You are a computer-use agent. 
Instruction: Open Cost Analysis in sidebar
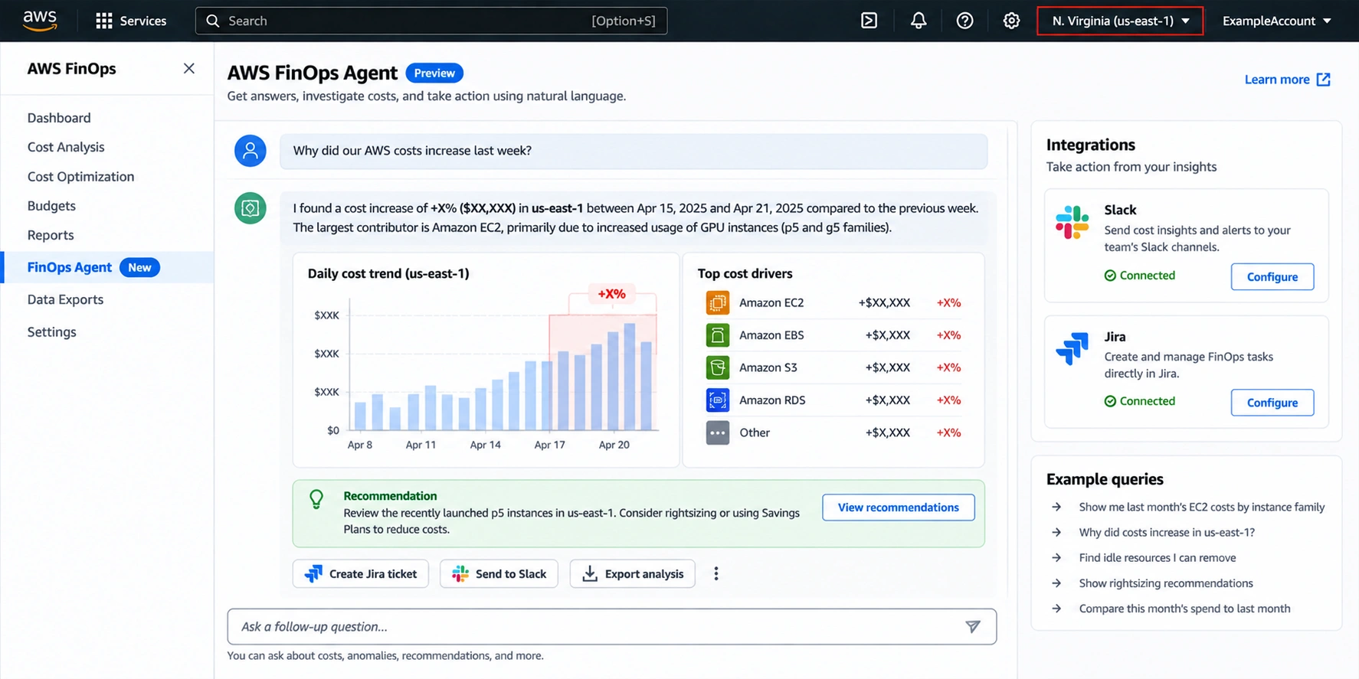coord(66,147)
